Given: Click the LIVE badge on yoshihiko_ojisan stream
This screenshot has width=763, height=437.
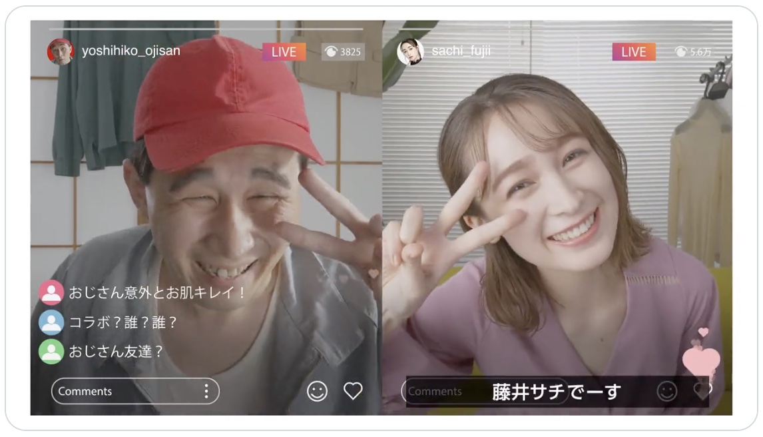Looking at the screenshot, I should point(284,51).
